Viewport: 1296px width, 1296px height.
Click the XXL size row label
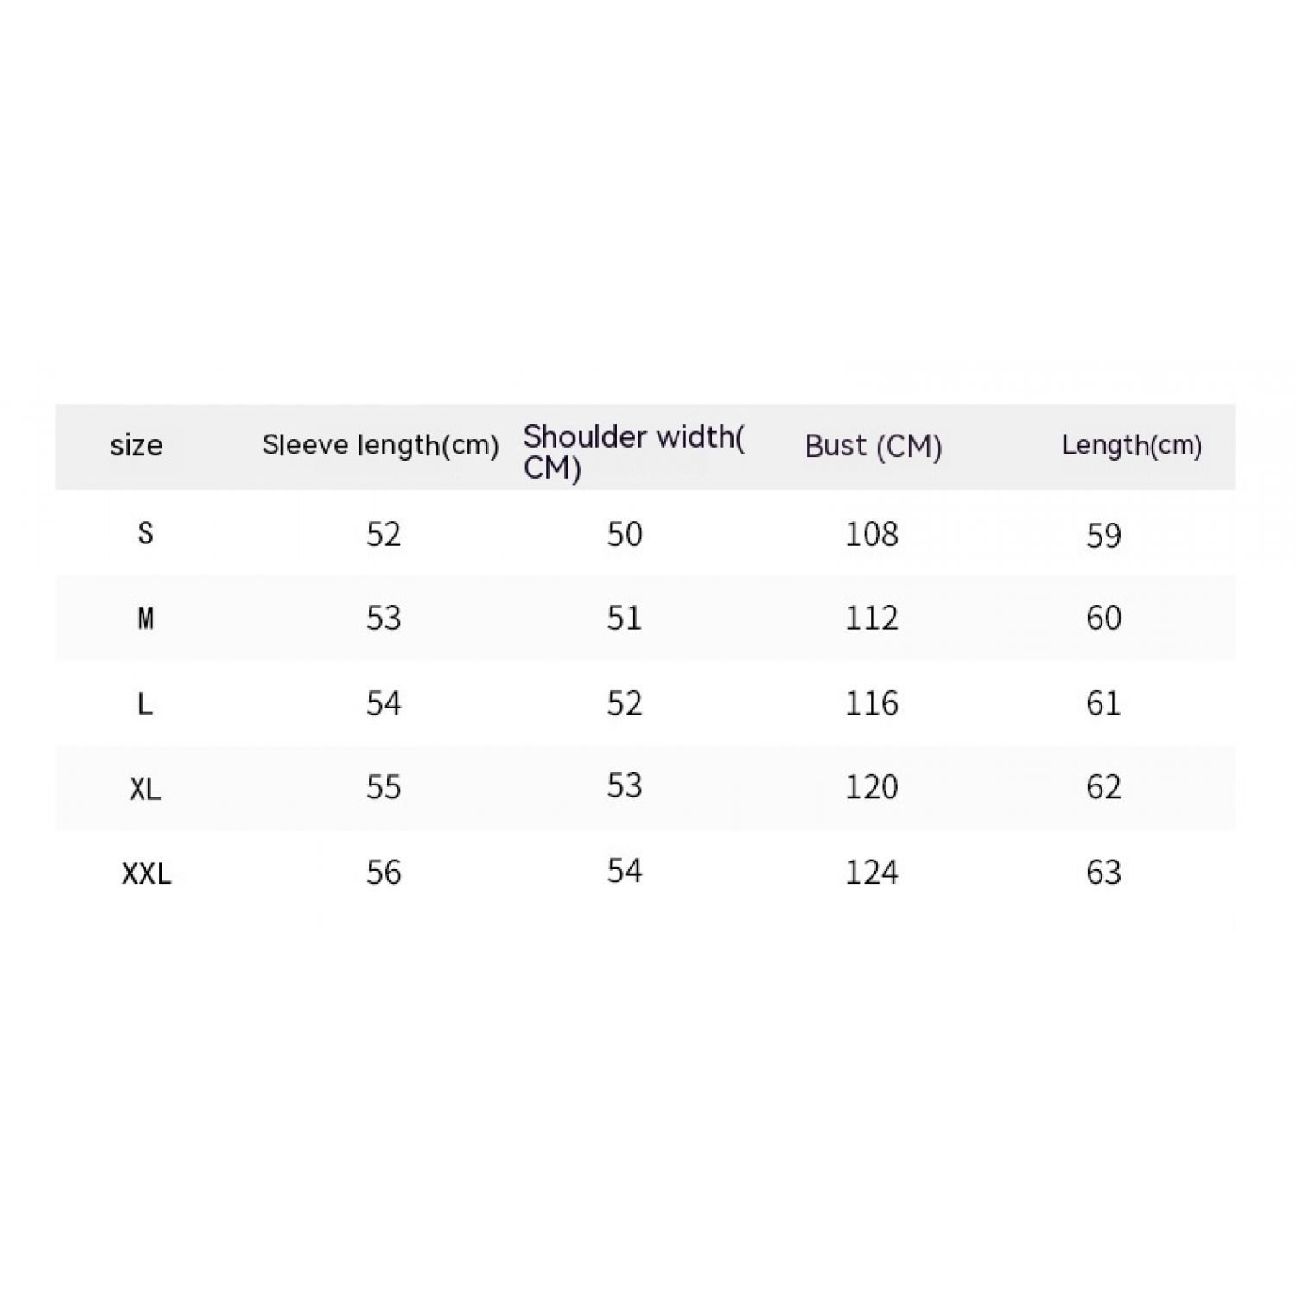[146, 874]
